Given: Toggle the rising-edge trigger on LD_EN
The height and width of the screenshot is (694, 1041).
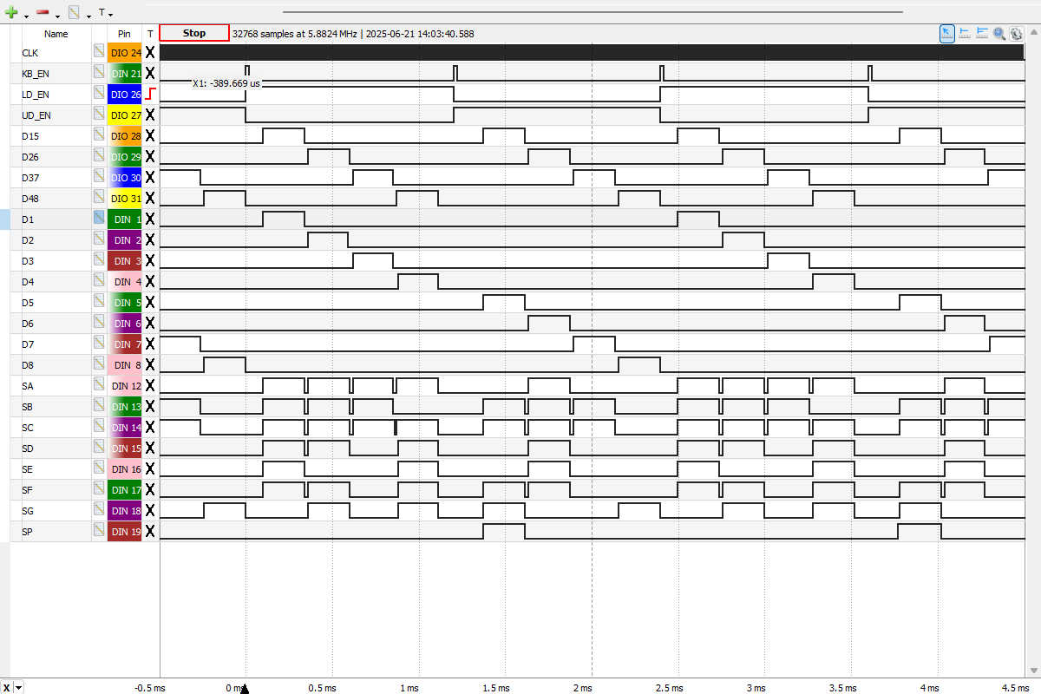Looking at the screenshot, I should 150,94.
